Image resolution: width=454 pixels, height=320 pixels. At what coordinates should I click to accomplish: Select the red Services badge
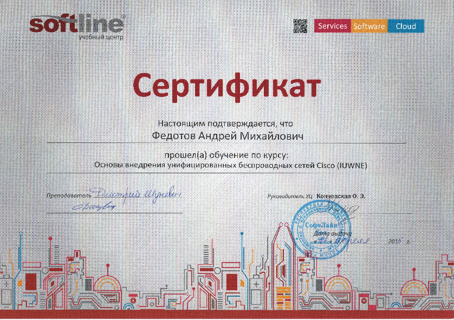pos(331,25)
